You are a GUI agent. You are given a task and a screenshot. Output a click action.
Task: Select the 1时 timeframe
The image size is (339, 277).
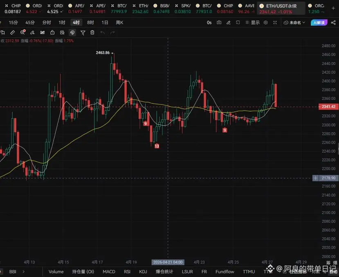[62, 23]
